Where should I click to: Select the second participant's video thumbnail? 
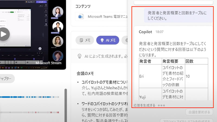pyautogui.click(x=58, y=27)
